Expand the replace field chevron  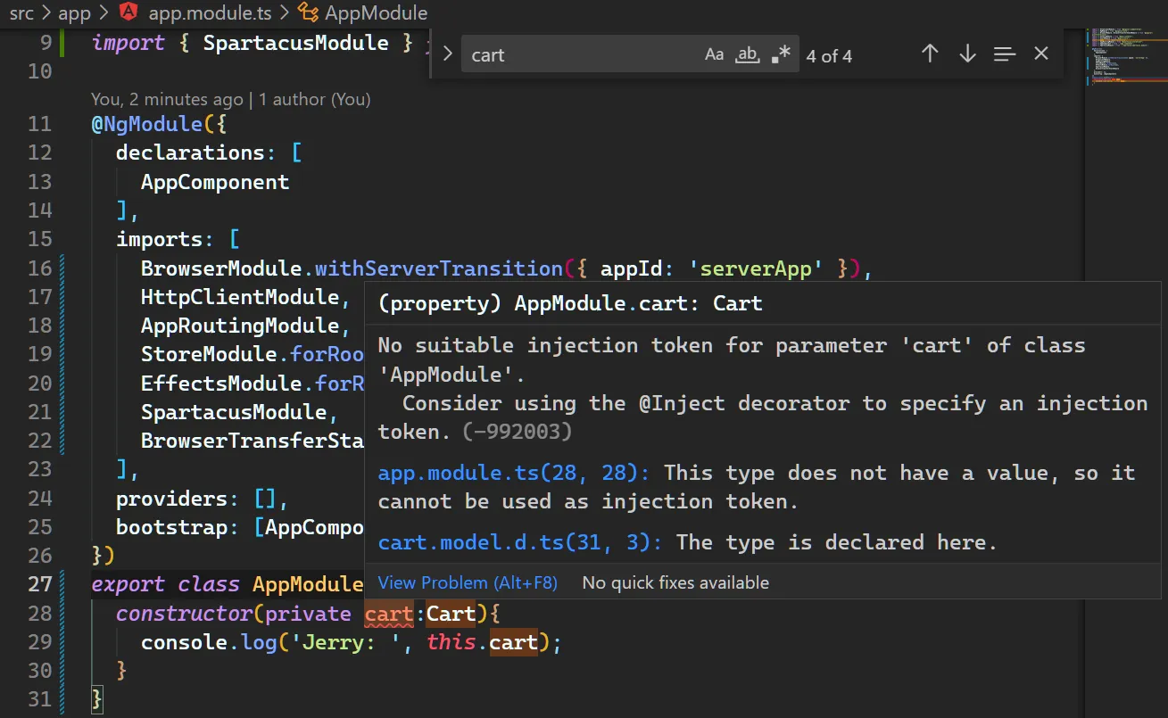coord(448,54)
